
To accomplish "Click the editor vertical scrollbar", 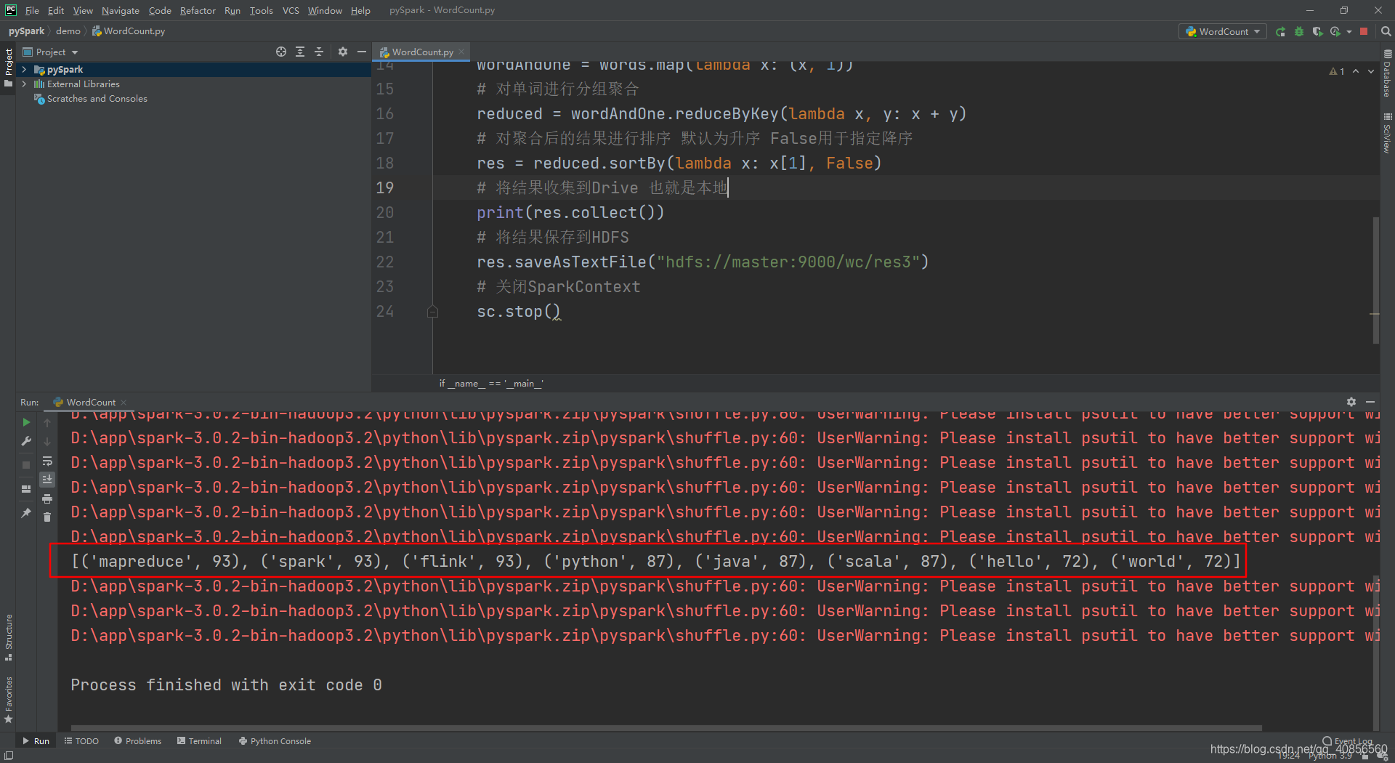I will [x=1375, y=280].
